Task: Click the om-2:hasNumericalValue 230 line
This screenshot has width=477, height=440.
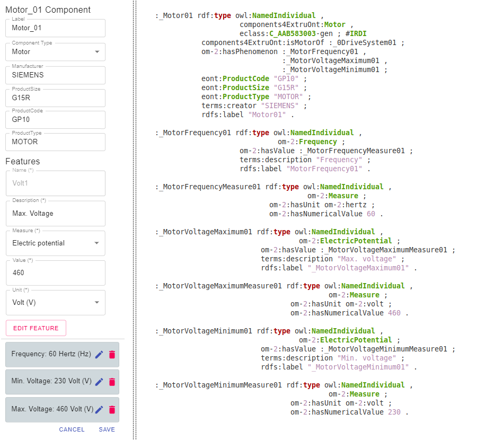Action: [349, 412]
